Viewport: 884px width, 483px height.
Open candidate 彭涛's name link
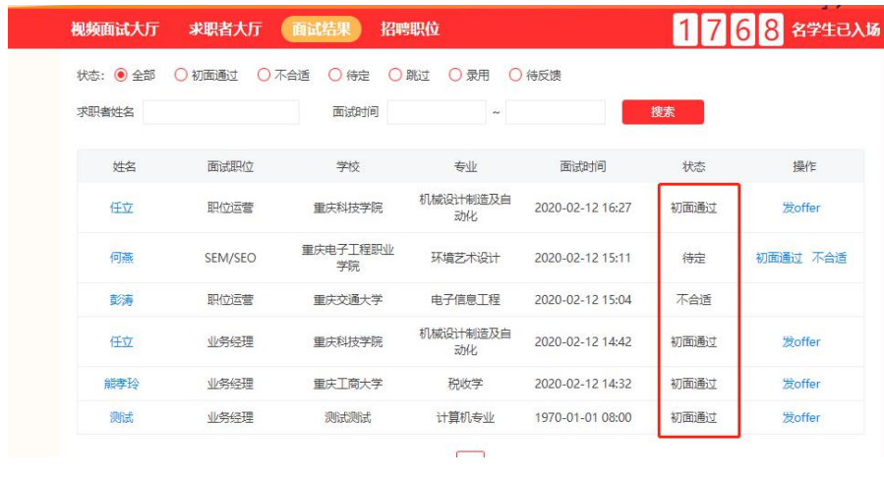click(122, 300)
